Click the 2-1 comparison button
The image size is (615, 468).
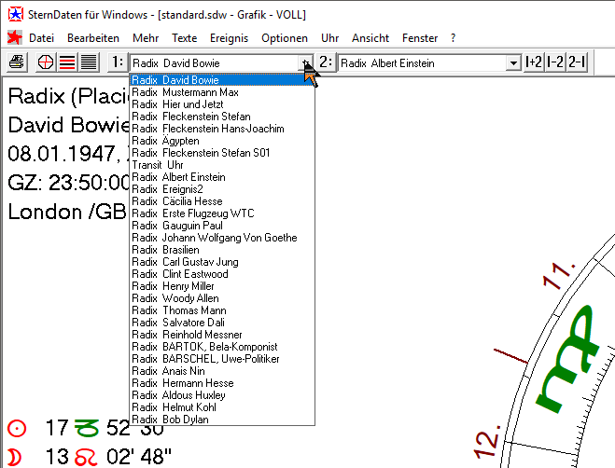pyautogui.click(x=577, y=62)
